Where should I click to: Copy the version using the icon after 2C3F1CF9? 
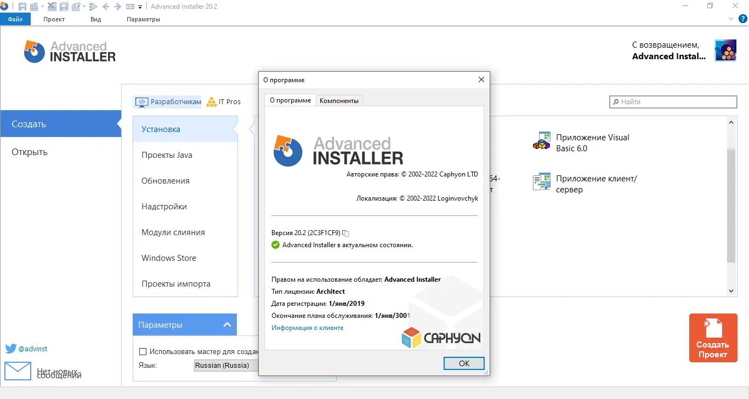point(345,233)
